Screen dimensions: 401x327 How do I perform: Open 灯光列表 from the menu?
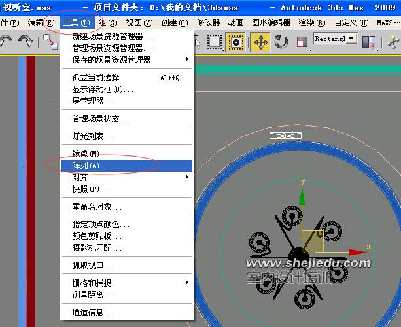(127, 136)
